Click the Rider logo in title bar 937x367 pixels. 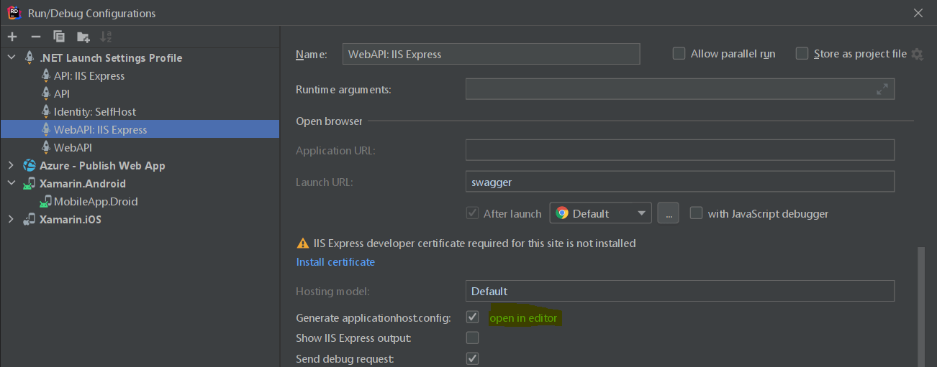[x=14, y=13]
